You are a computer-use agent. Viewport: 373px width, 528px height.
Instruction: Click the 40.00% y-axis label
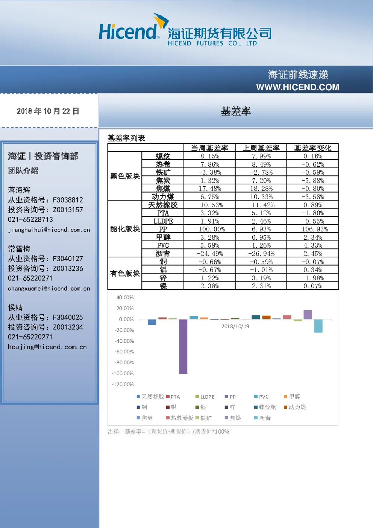click(125, 297)
